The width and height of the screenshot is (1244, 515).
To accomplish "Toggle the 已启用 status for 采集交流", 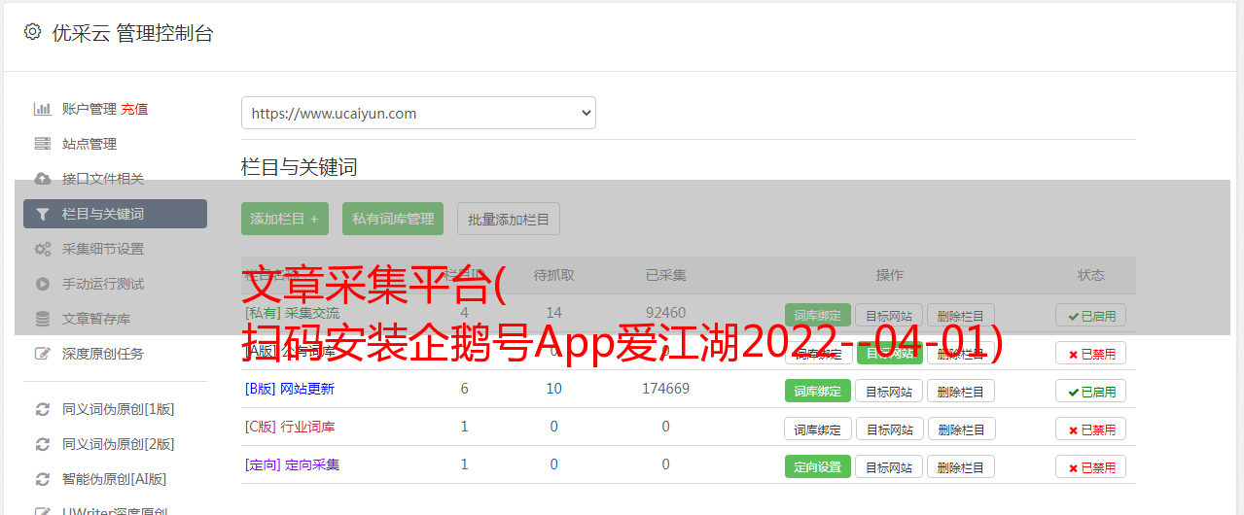I will click(x=1091, y=315).
